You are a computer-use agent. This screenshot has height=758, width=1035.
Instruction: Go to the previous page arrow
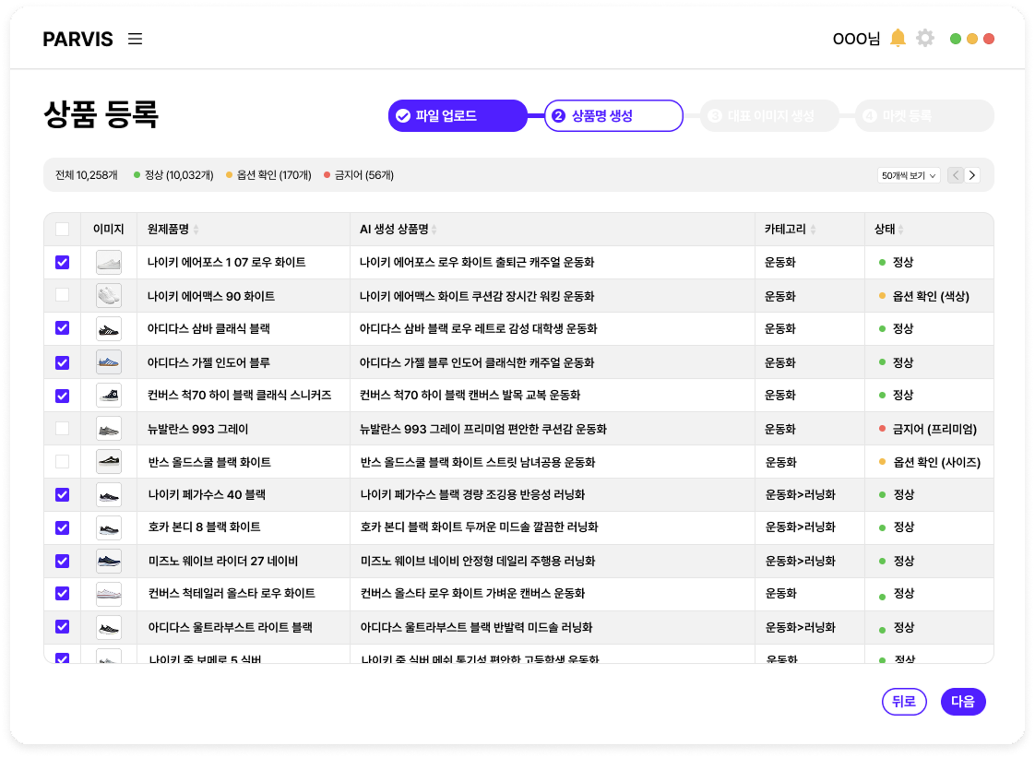pos(955,175)
